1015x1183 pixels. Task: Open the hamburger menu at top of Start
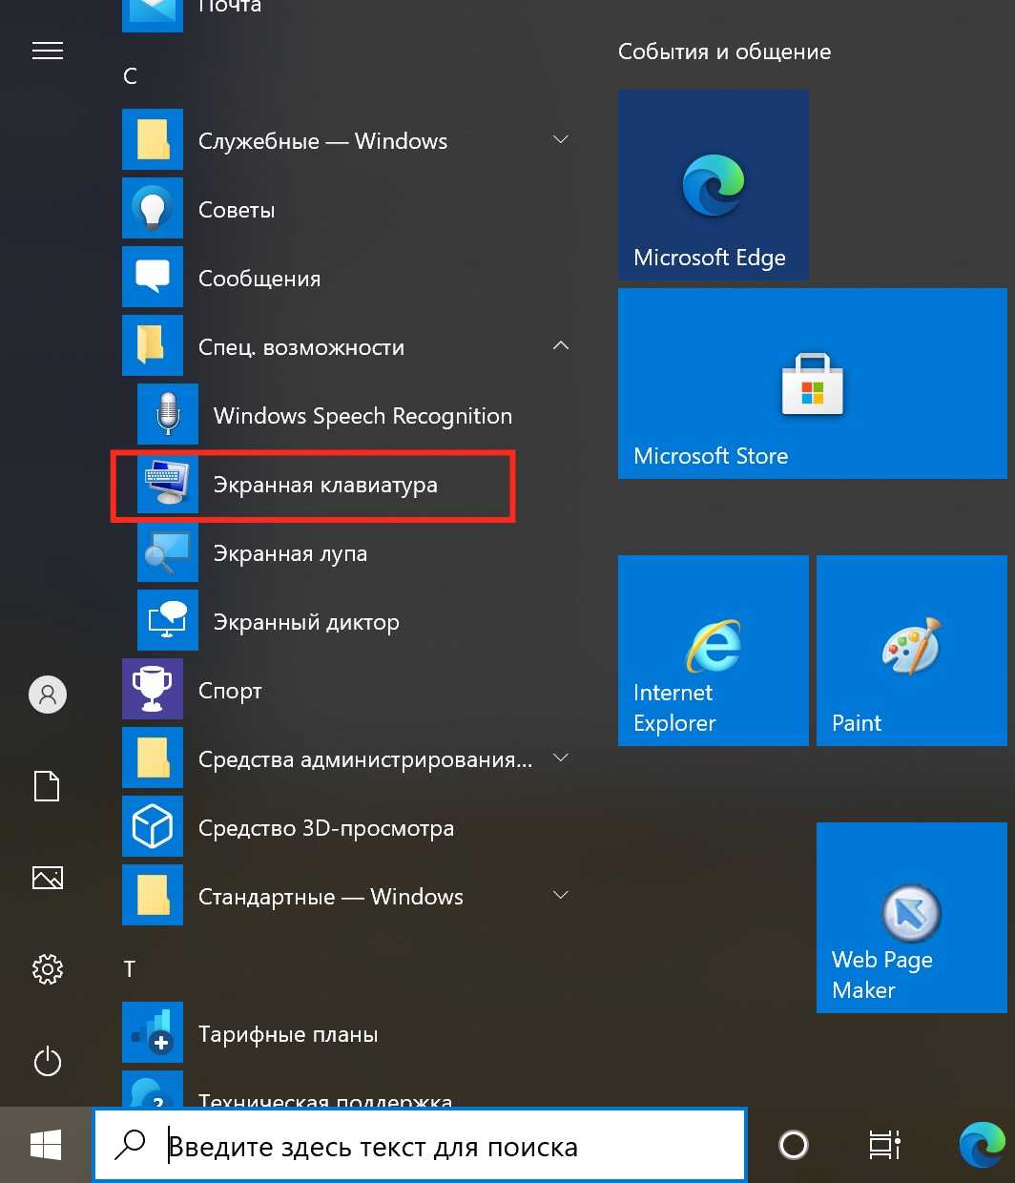[48, 51]
